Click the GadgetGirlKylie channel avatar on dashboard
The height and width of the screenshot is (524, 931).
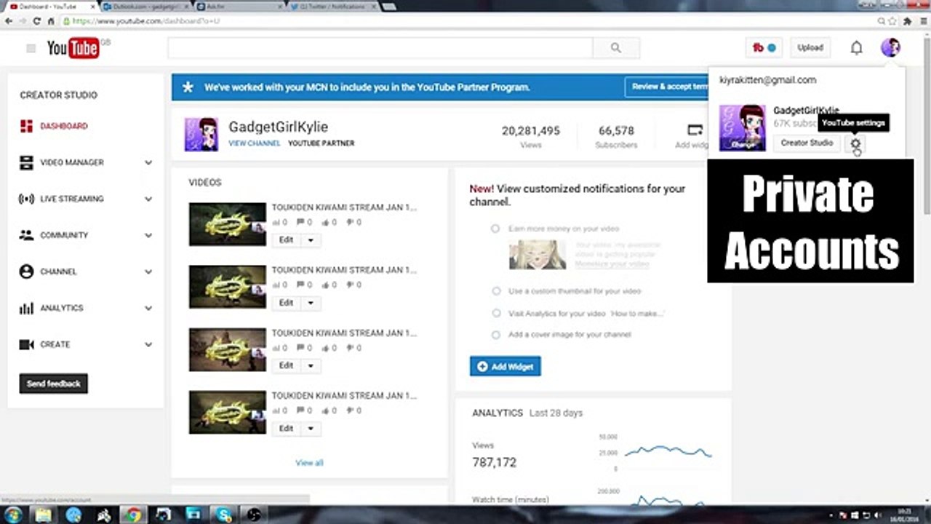tap(201, 135)
